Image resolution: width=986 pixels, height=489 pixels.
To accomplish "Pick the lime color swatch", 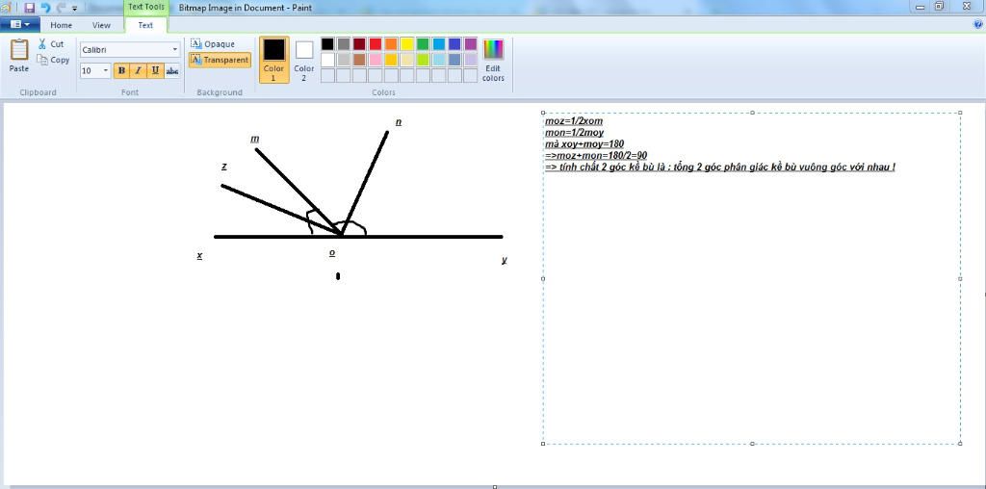I will tap(423, 60).
